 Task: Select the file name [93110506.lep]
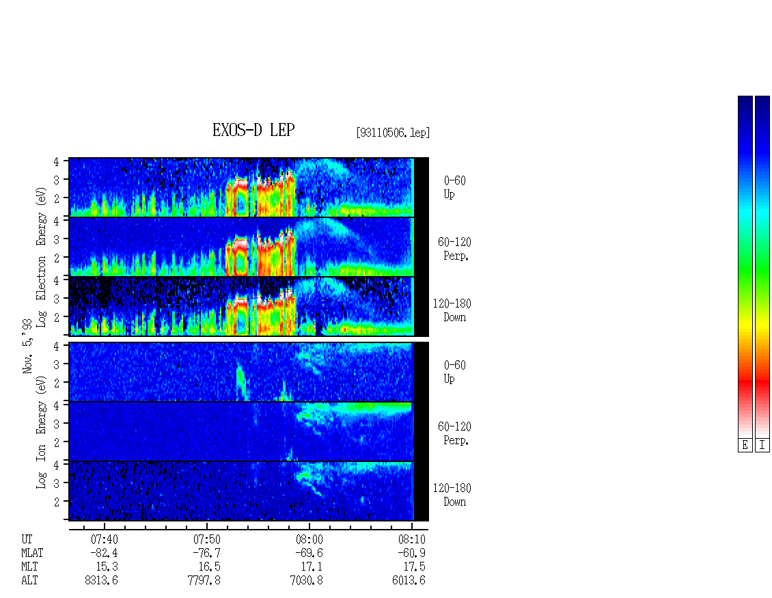[x=393, y=133]
